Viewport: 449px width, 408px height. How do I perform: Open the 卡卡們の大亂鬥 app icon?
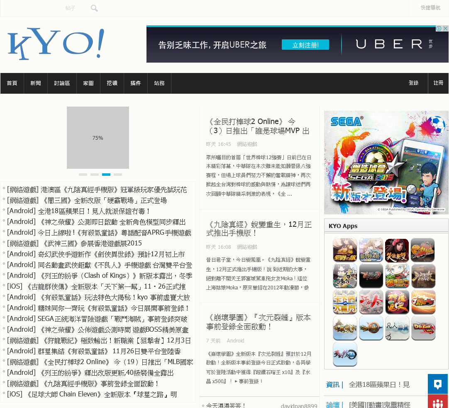[345, 302]
